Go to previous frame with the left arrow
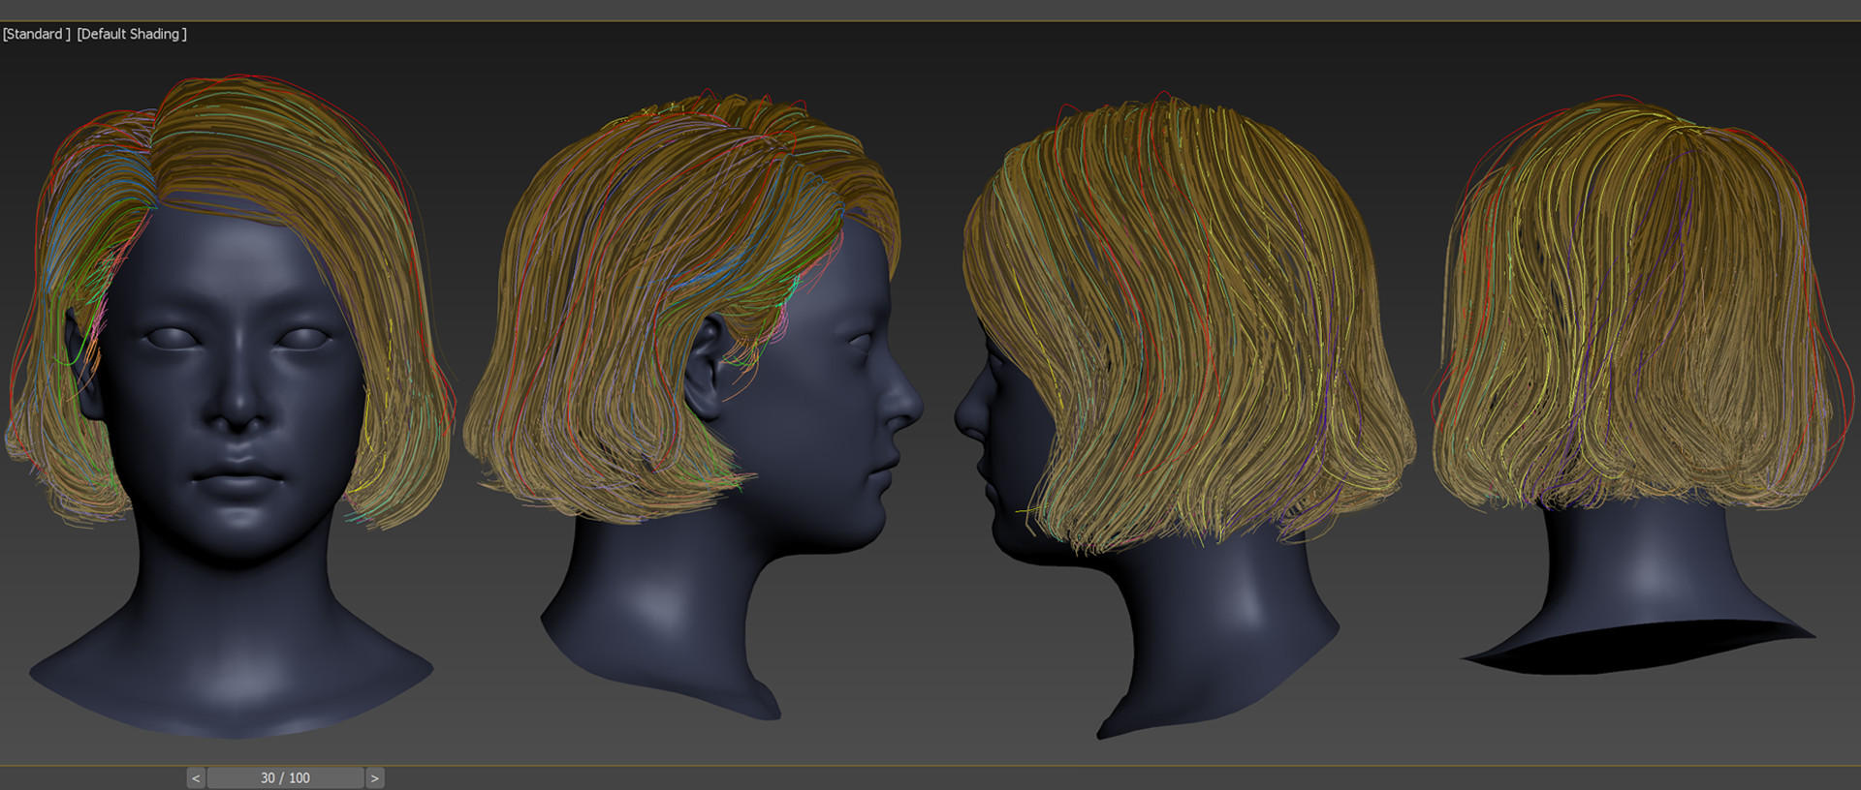Viewport: 1861px width, 790px height. click(x=196, y=777)
